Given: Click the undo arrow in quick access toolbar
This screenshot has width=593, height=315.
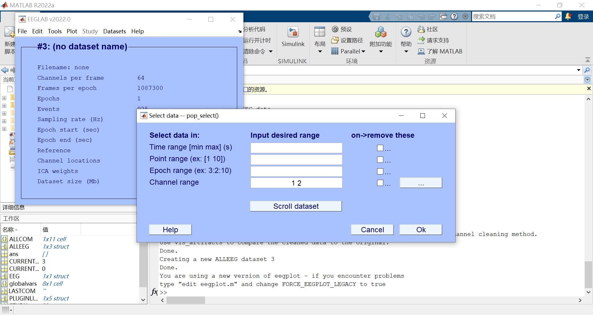Looking at the screenshot, I should click(421, 16).
